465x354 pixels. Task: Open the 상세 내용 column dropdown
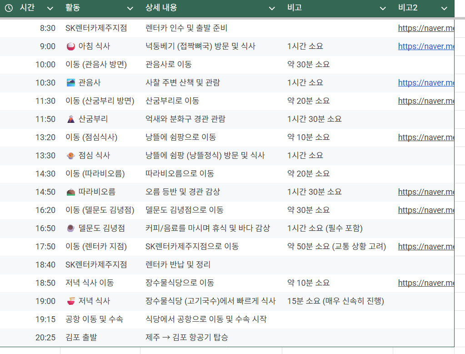272,8
